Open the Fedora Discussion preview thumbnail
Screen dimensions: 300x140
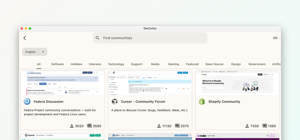(x=62, y=83)
